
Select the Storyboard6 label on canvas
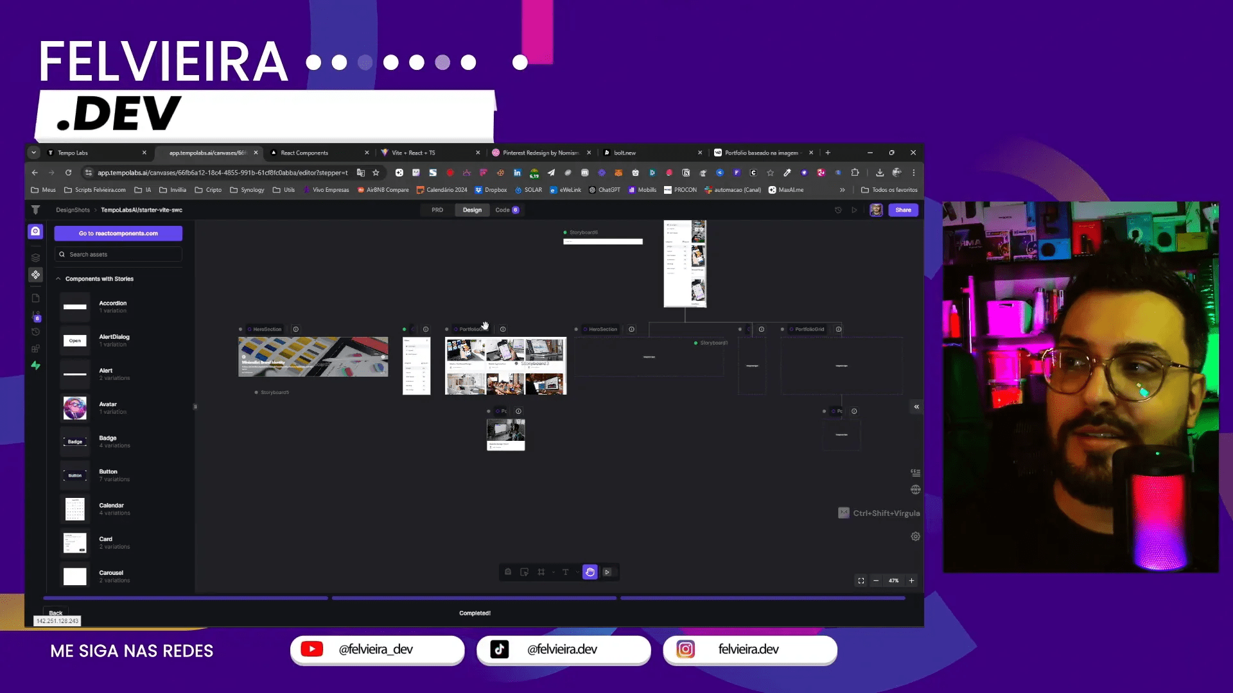click(583, 232)
